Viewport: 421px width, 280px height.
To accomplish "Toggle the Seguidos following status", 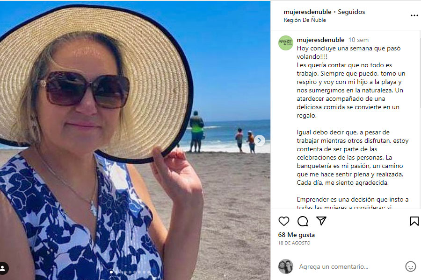I will (351, 12).
